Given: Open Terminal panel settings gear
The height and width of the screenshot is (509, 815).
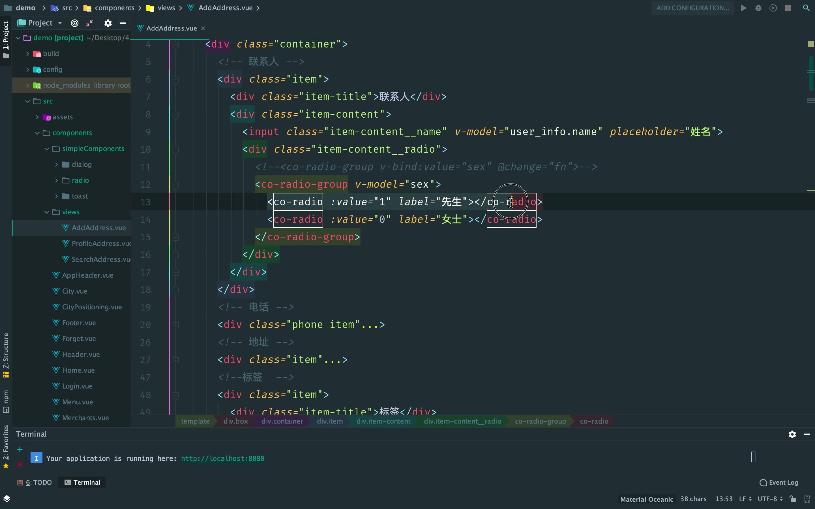Looking at the screenshot, I should coord(792,434).
